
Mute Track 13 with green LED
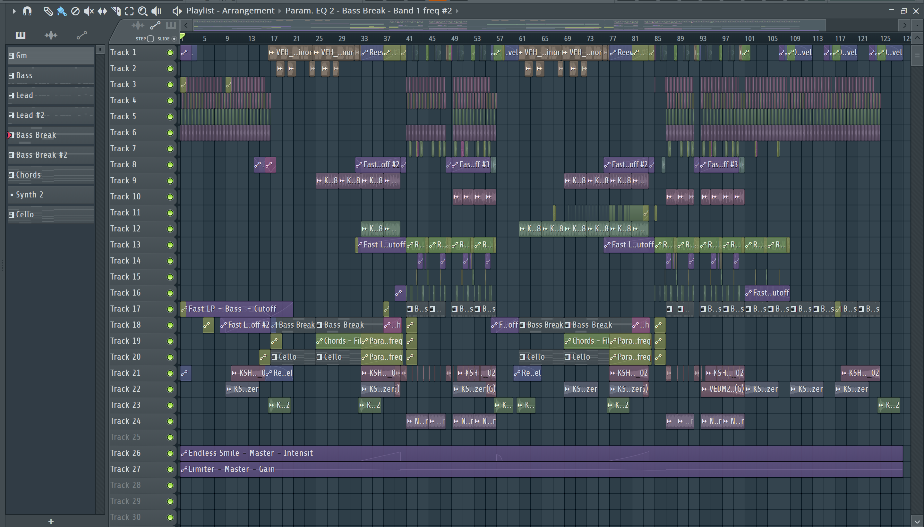click(170, 245)
